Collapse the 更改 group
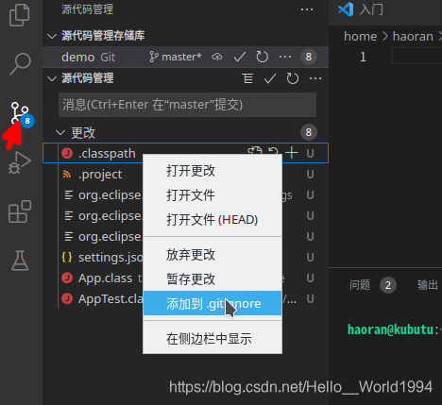The width and height of the screenshot is (442, 405). tap(60, 132)
